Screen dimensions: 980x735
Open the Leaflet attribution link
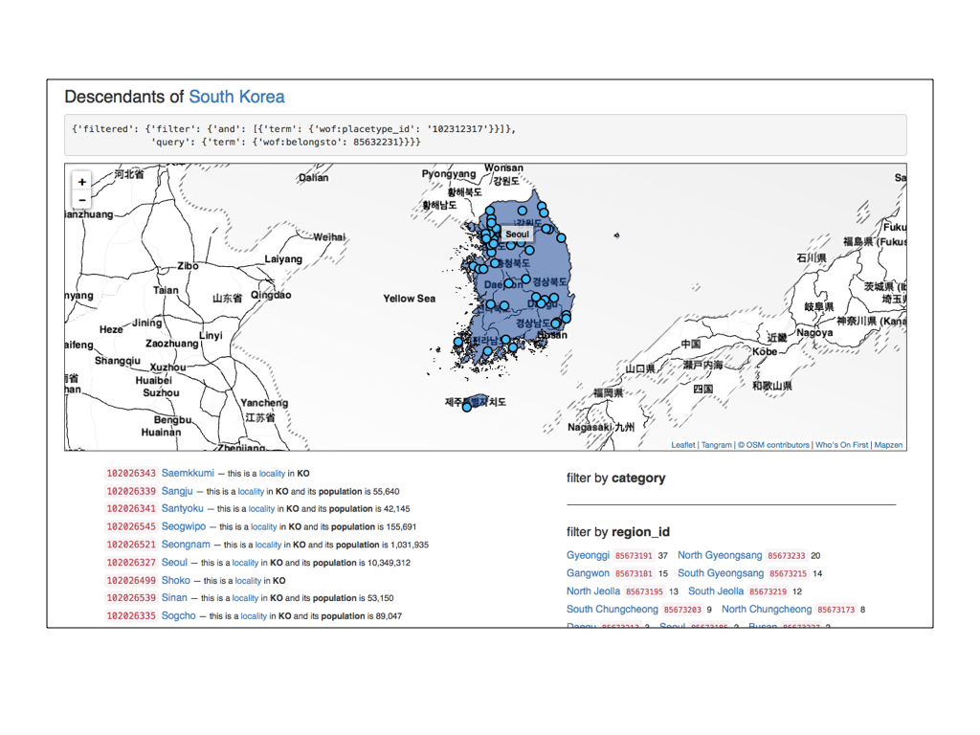click(x=683, y=445)
